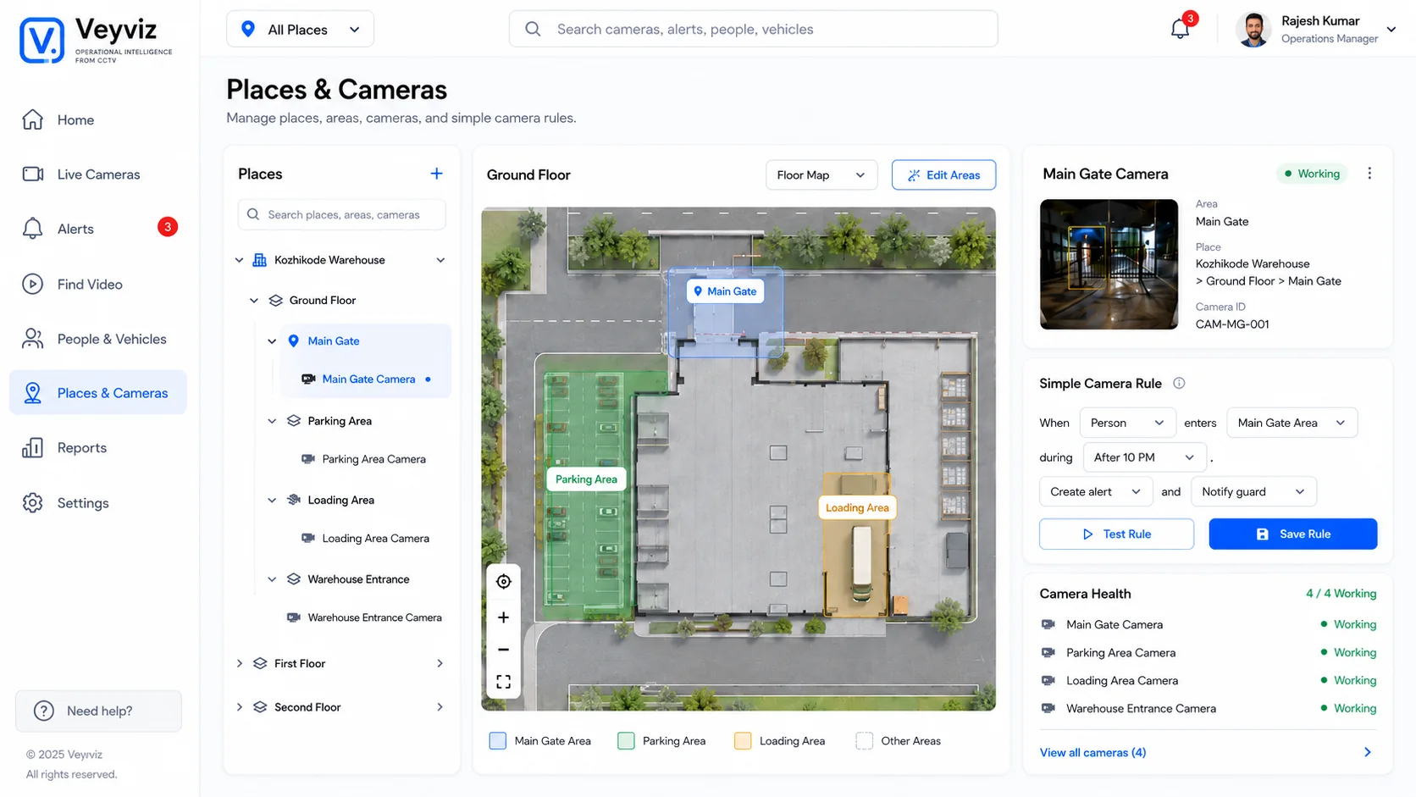Image resolution: width=1416 pixels, height=797 pixels.
Task: Click camera icon in Loading Area Camera health row
Action: tap(1048, 680)
